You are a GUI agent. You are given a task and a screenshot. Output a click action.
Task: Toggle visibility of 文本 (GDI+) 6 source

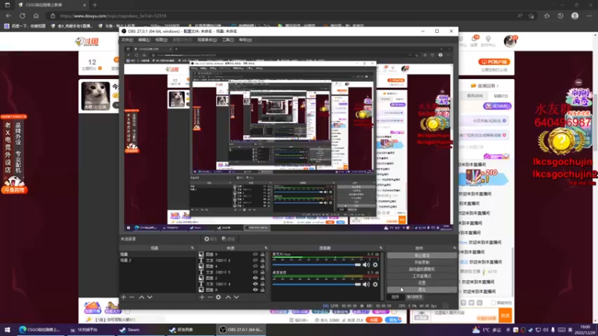(x=255, y=260)
